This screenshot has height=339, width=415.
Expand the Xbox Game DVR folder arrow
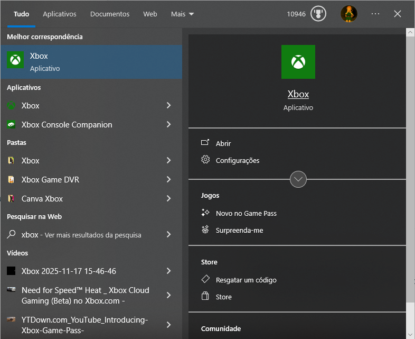coord(168,180)
